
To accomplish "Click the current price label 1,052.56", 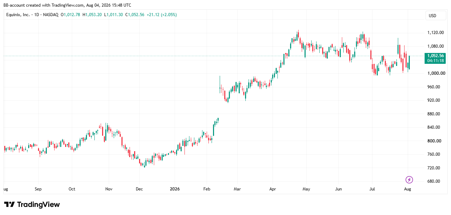I will 436,56.
